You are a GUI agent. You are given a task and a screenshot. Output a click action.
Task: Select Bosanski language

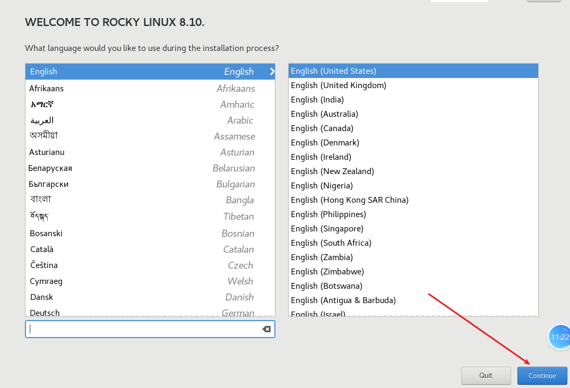pos(150,234)
